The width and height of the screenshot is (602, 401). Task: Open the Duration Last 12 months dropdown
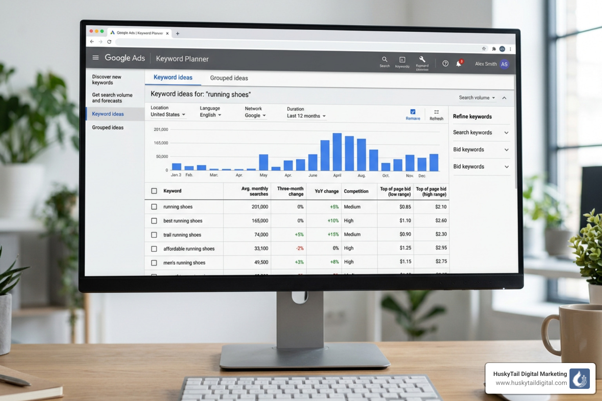pos(306,116)
